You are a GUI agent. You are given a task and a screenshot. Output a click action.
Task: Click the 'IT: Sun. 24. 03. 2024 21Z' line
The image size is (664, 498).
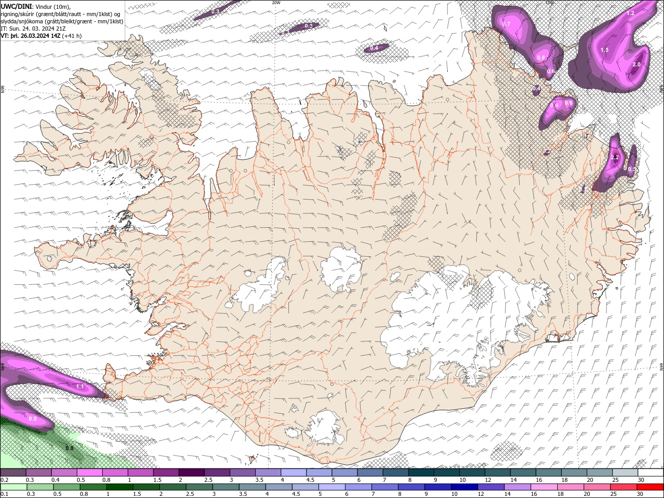click(x=33, y=29)
